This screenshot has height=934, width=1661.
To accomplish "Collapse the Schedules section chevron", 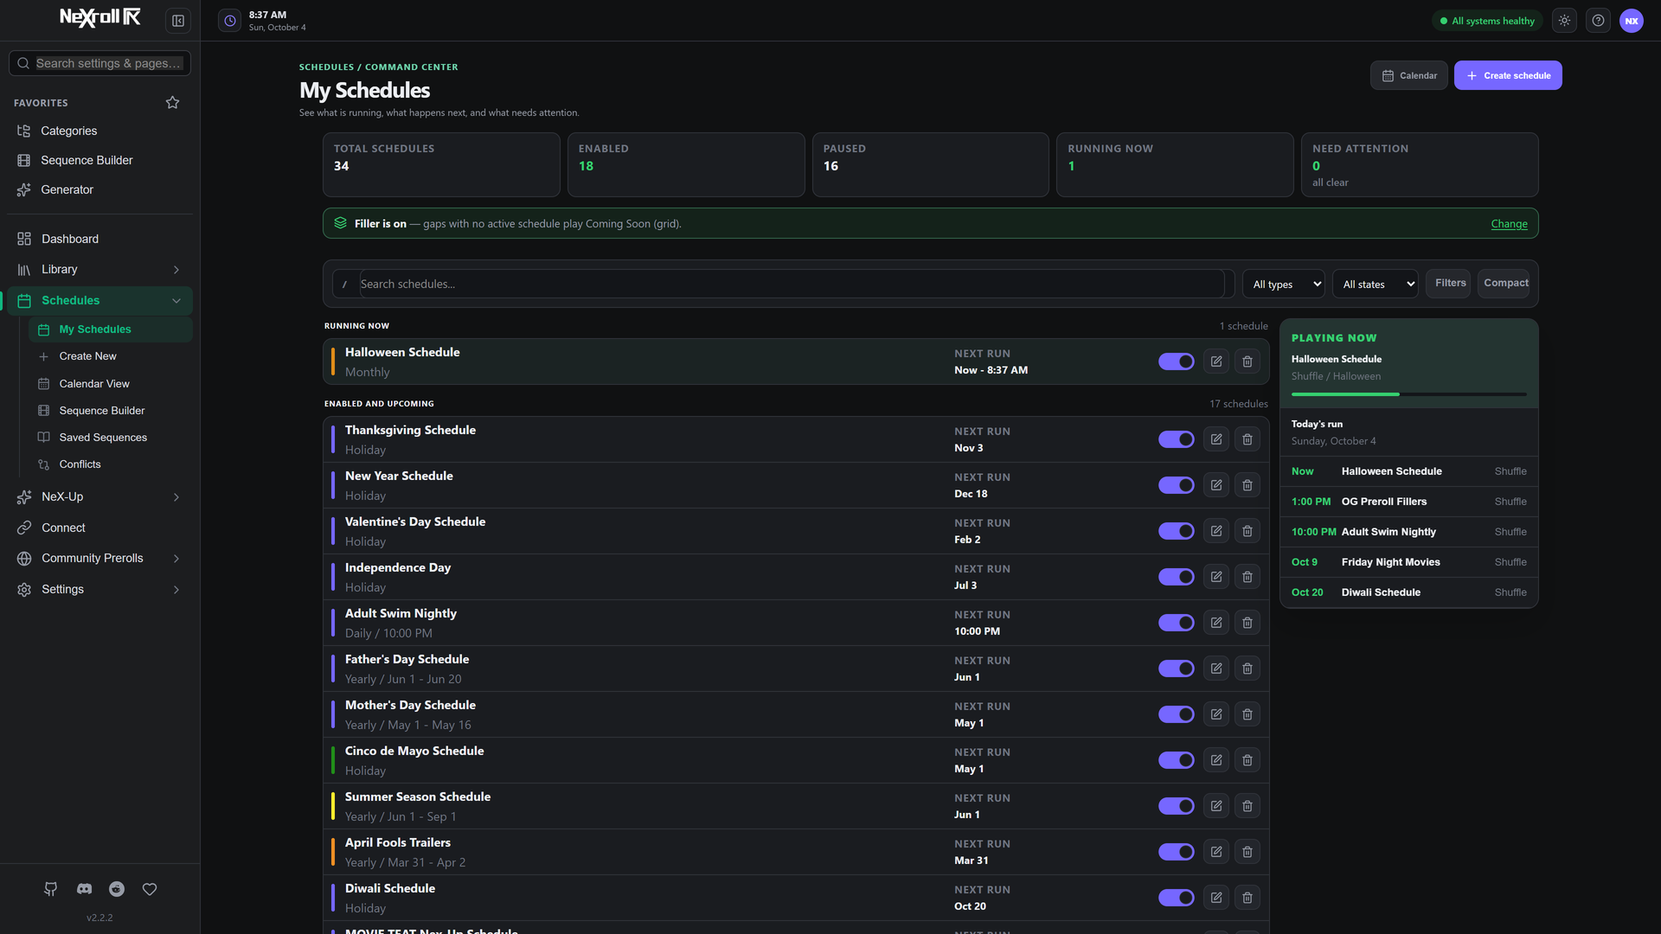I will tap(176, 301).
